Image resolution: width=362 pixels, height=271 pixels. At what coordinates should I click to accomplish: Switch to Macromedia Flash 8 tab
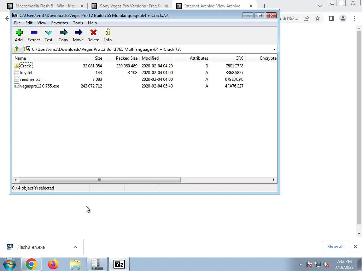[46, 6]
